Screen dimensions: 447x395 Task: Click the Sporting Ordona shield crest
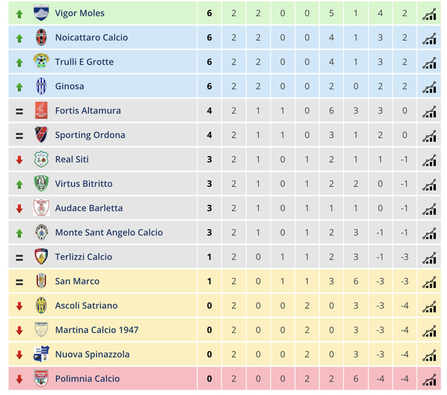point(41,135)
